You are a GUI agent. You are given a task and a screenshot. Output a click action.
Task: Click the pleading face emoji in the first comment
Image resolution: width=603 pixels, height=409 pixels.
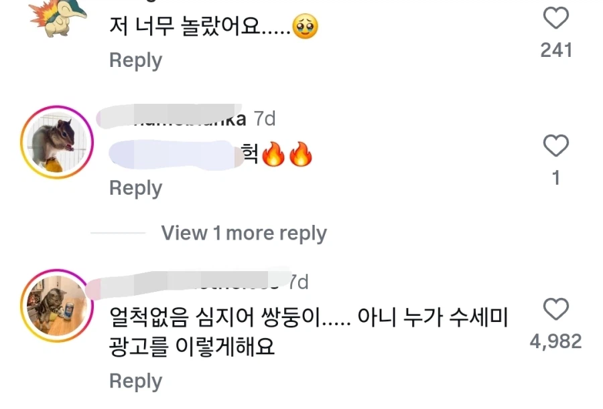pyautogui.click(x=306, y=27)
